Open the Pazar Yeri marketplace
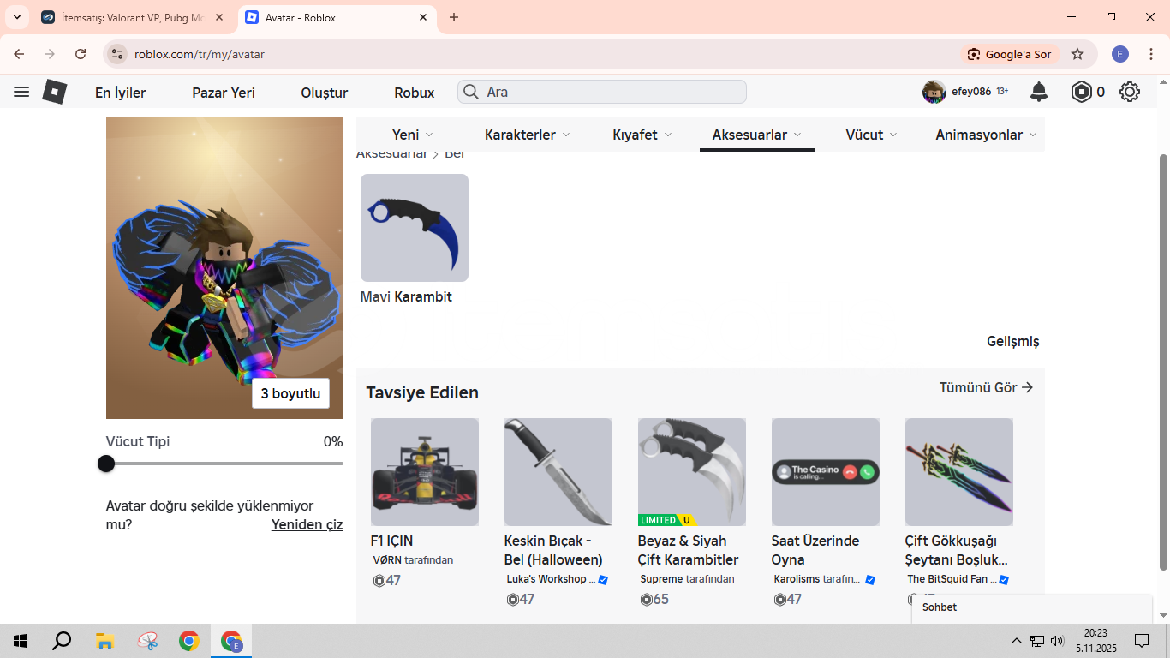 click(x=224, y=93)
